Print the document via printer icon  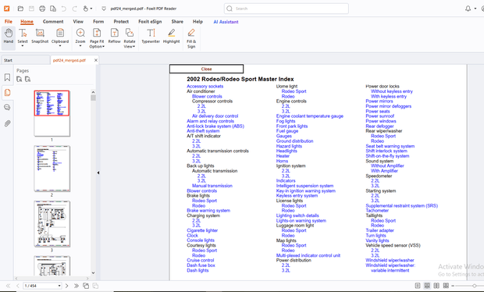42,9
